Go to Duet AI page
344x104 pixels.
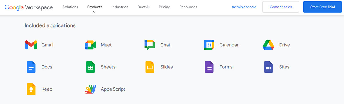(x=144, y=7)
